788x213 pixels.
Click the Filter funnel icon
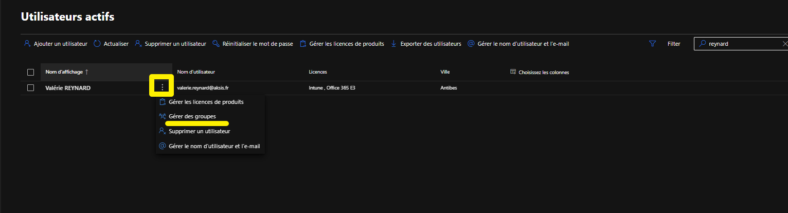[x=653, y=44]
